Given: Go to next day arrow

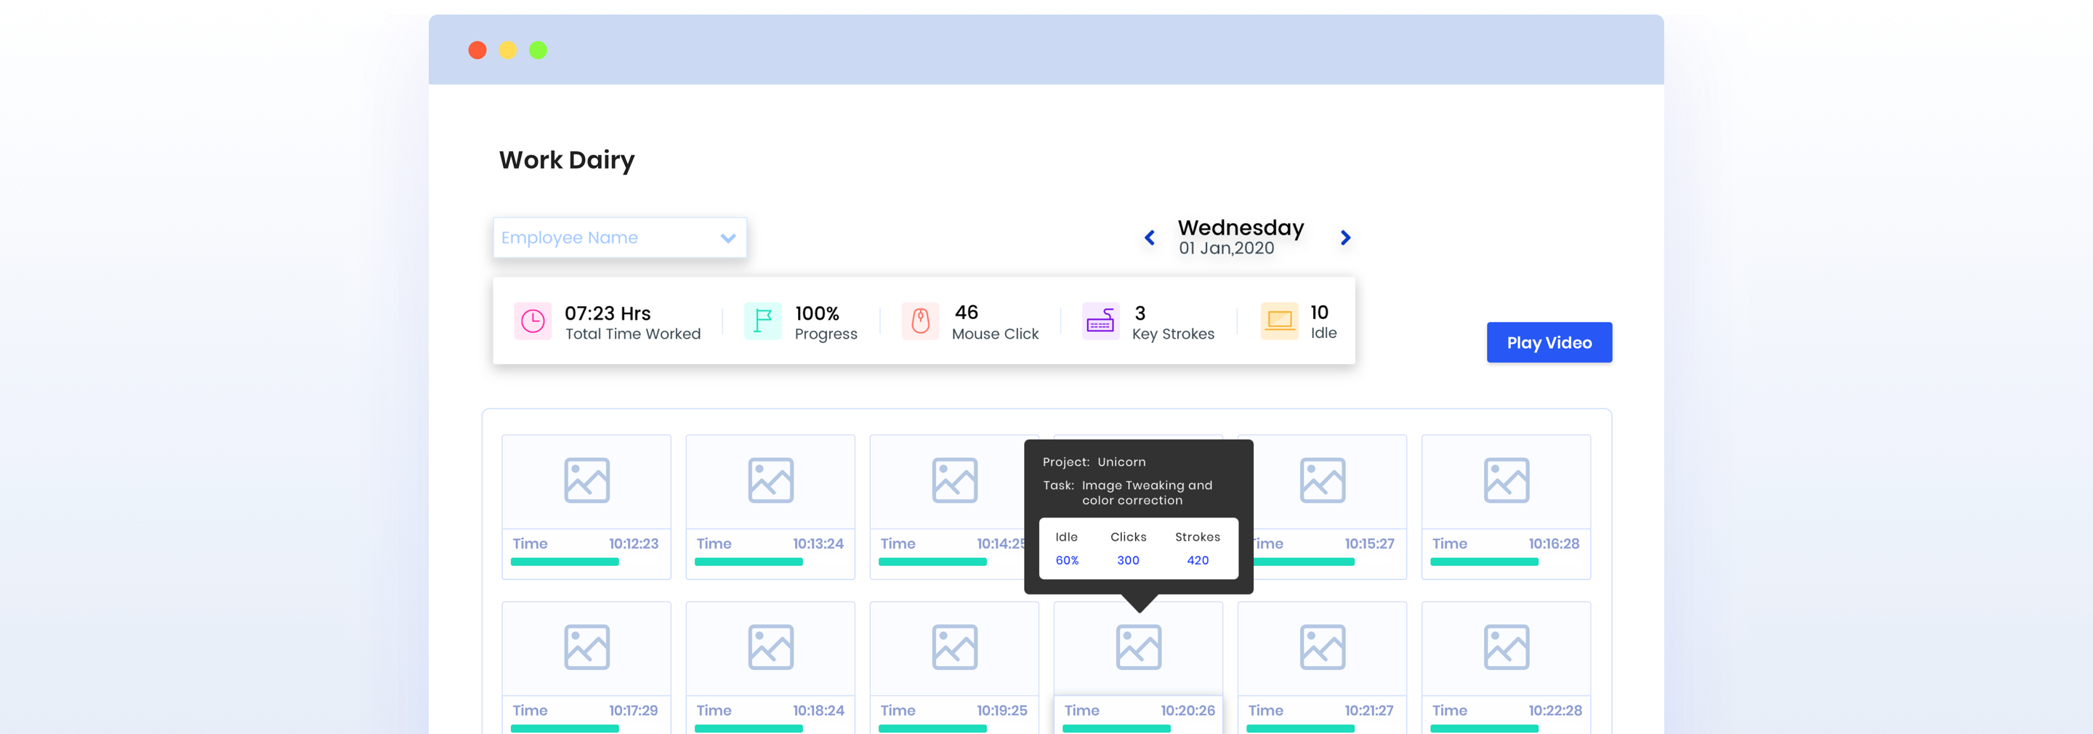Looking at the screenshot, I should point(1344,238).
